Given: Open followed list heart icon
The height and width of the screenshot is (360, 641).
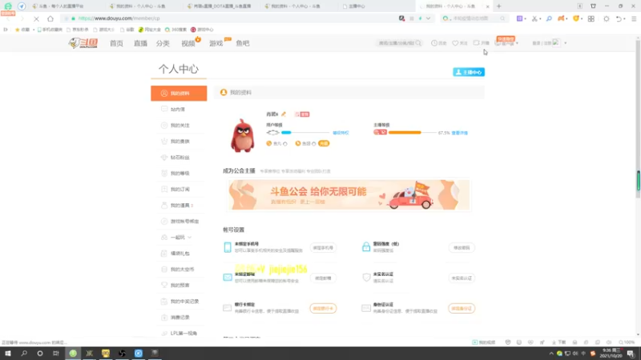Looking at the screenshot, I should (x=455, y=43).
